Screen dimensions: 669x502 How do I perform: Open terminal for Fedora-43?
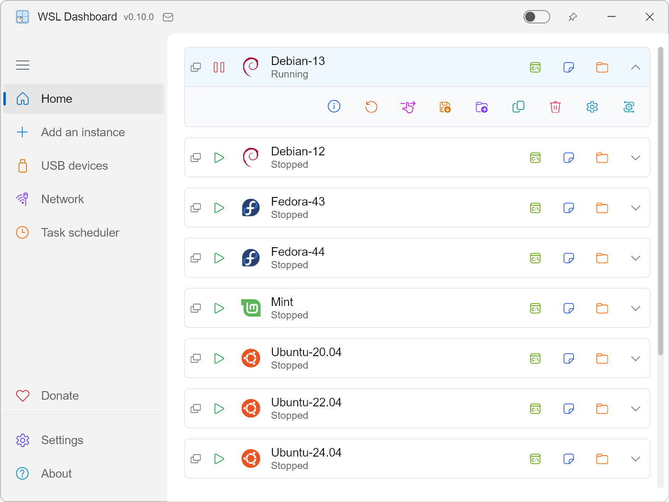point(535,208)
